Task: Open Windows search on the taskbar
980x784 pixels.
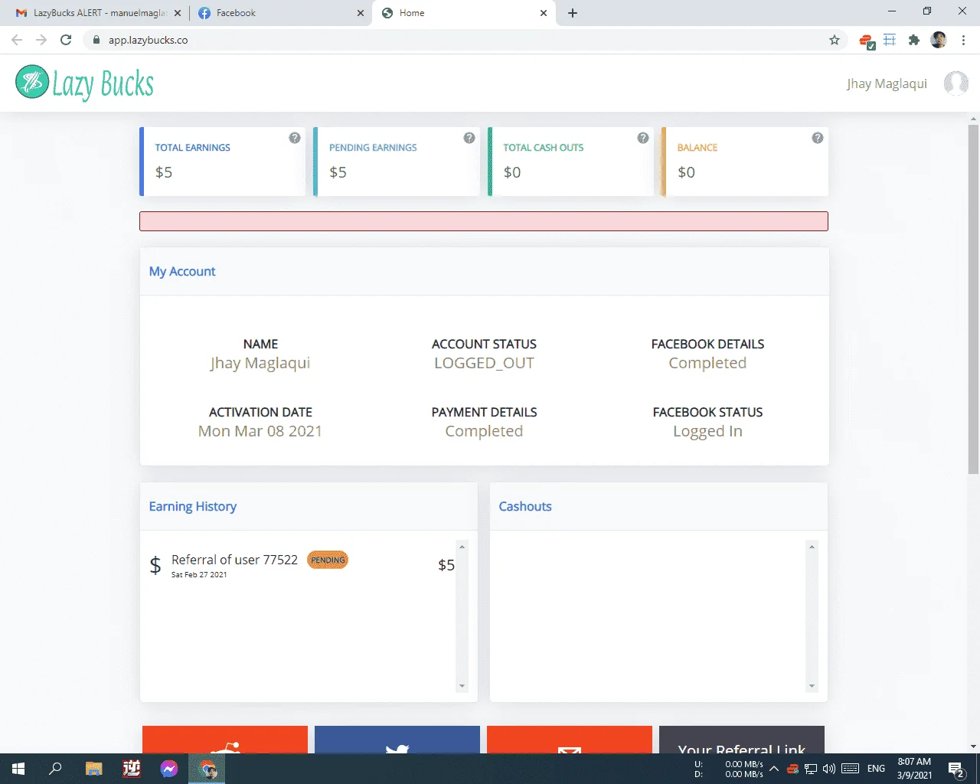Action: pyautogui.click(x=55, y=769)
